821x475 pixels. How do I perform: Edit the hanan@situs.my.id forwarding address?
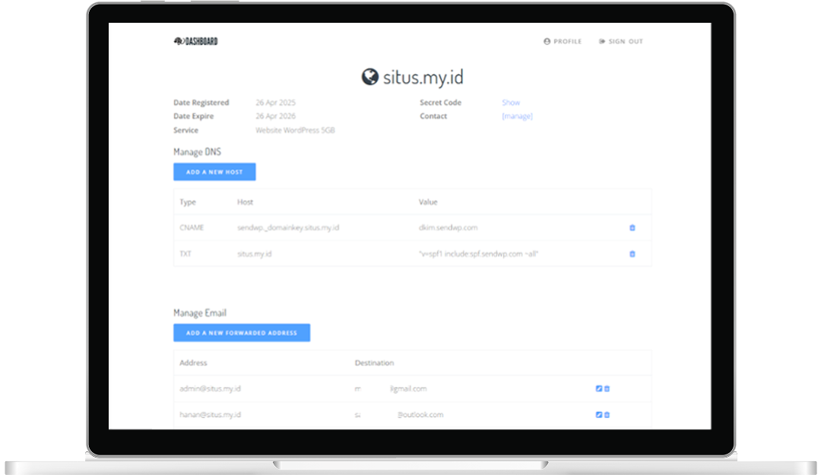point(599,415)
